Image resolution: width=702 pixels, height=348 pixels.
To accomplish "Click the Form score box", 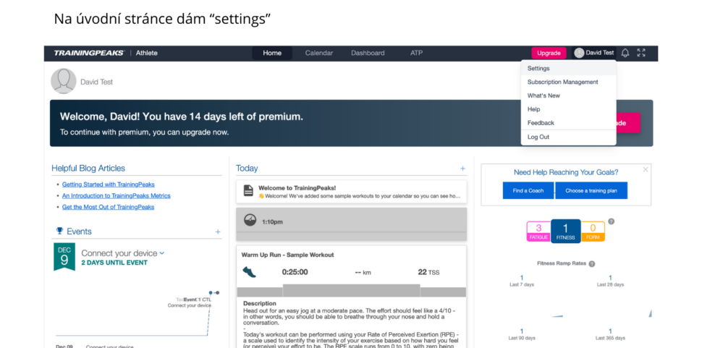I will [x=593, y=232].
